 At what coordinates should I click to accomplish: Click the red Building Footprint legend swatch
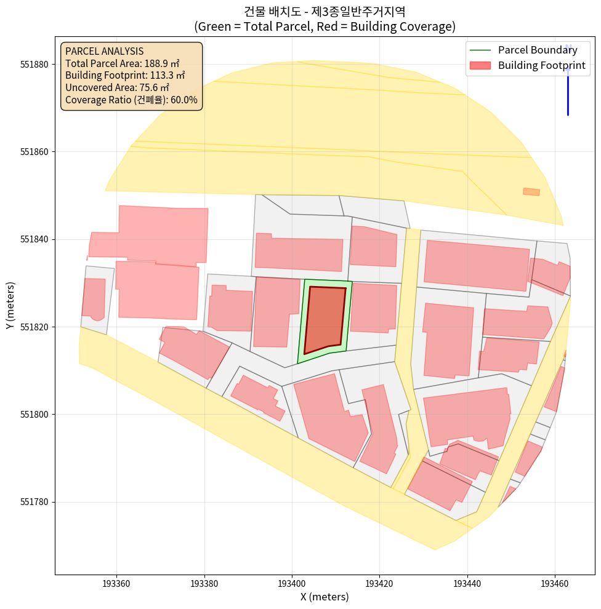[480, 65]
